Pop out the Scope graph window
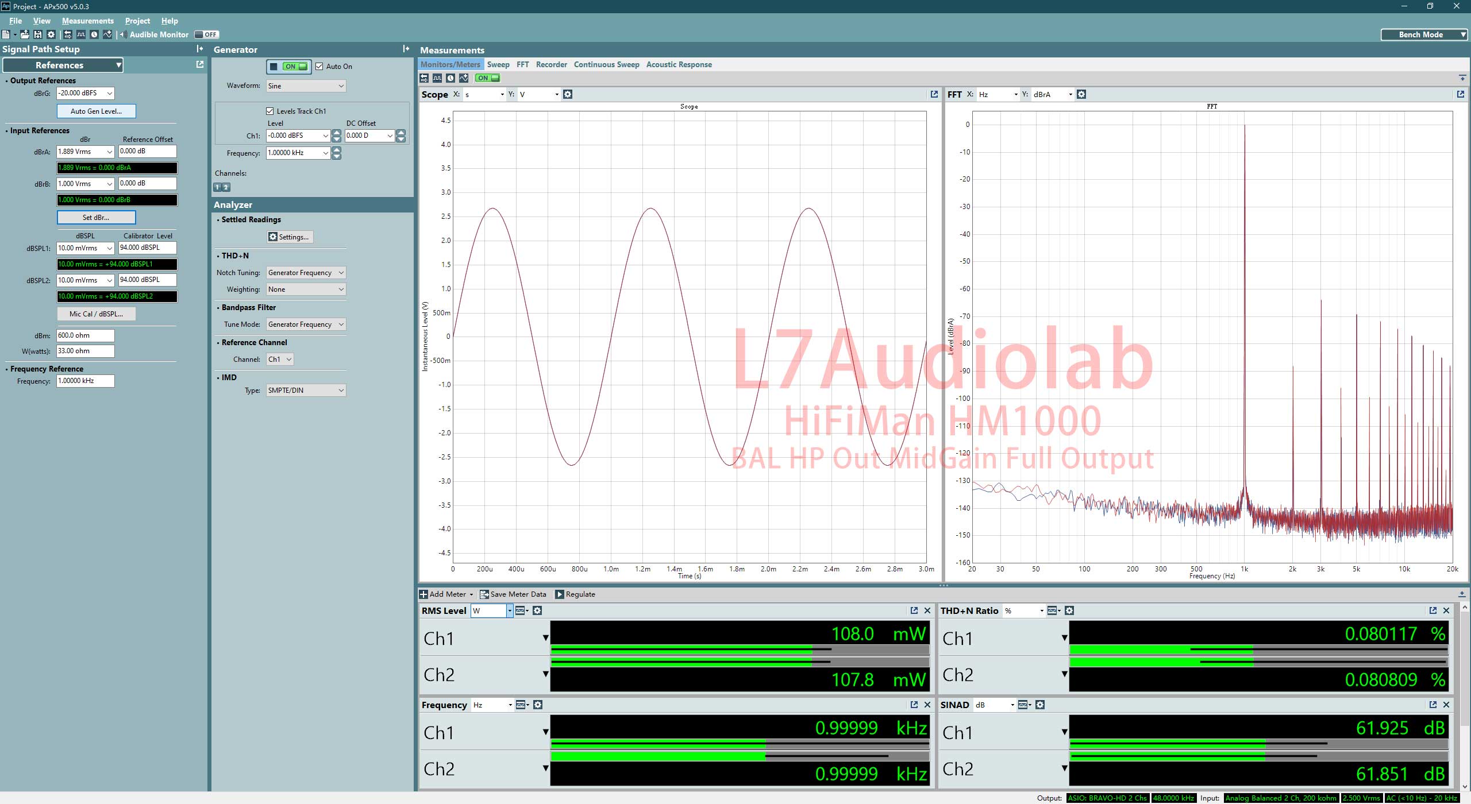Image resolution: width=1471 pixels, height=804 pixels. pyautogui.click(x=934, y=94)
